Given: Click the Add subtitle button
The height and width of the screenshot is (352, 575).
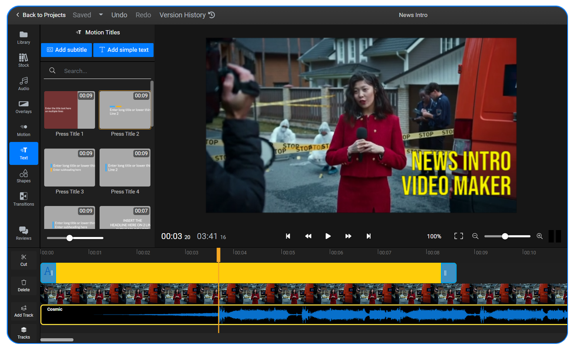Looking at the screenshot, I should [x=66, y=50].
